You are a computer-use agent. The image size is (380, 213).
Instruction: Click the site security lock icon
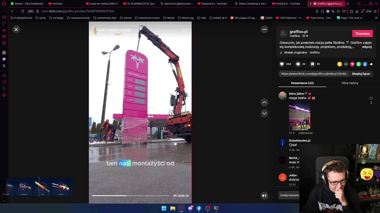coord(37,11)
